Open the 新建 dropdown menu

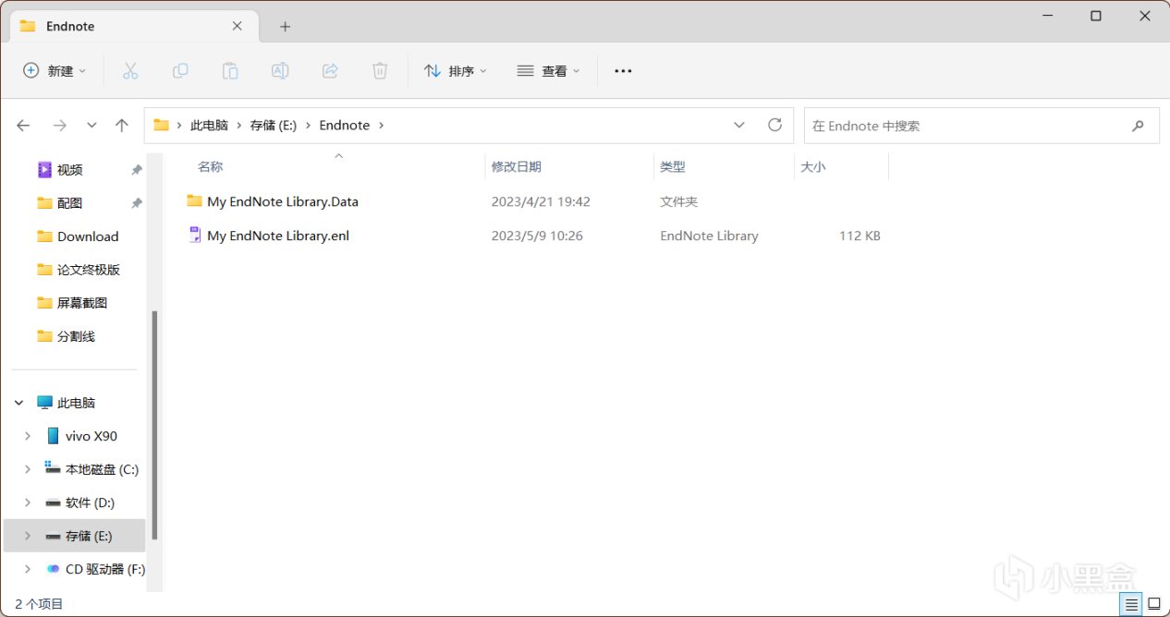(x=55, y=71)
